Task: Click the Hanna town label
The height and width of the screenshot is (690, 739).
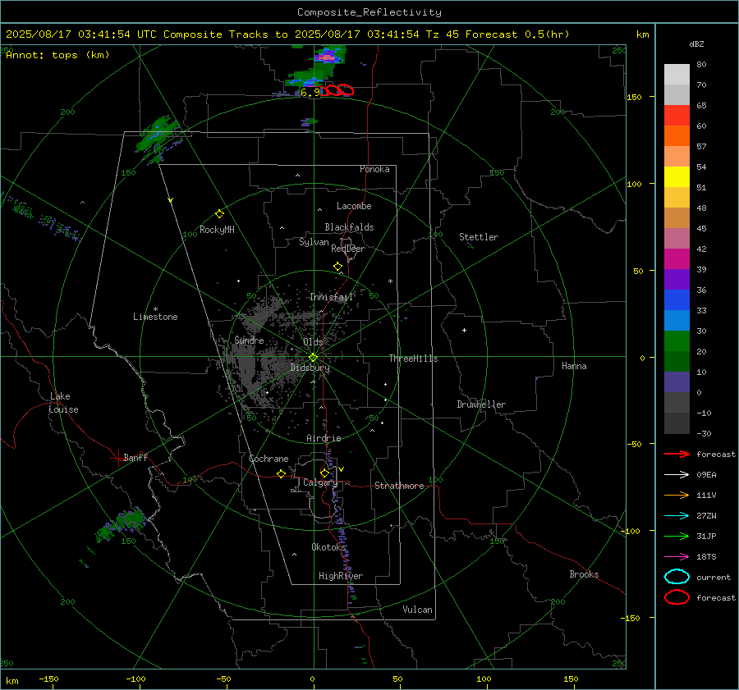Action: tap(574, 366)
